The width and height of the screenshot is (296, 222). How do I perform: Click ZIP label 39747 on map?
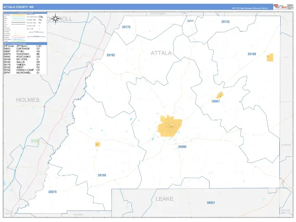[x=190, y=21]
